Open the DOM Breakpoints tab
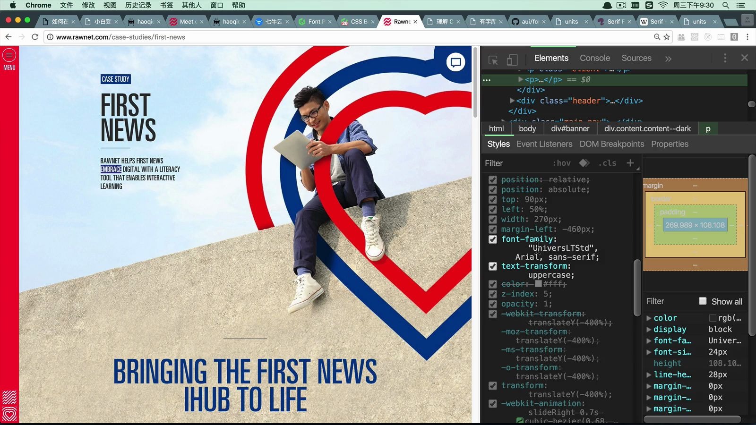This screenshot has height=425, width=756. coord(612,144)
